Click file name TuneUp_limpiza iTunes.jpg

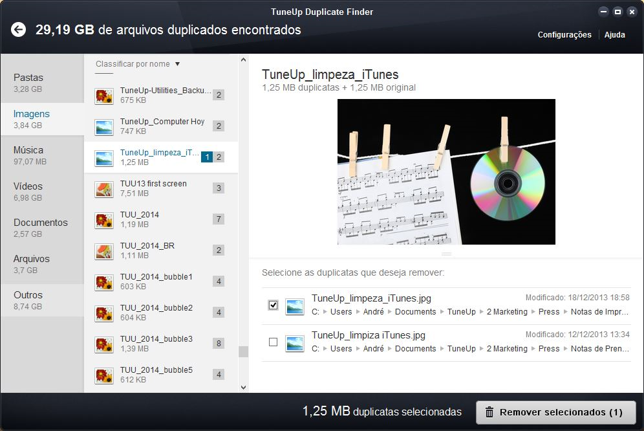pos(369,335)
